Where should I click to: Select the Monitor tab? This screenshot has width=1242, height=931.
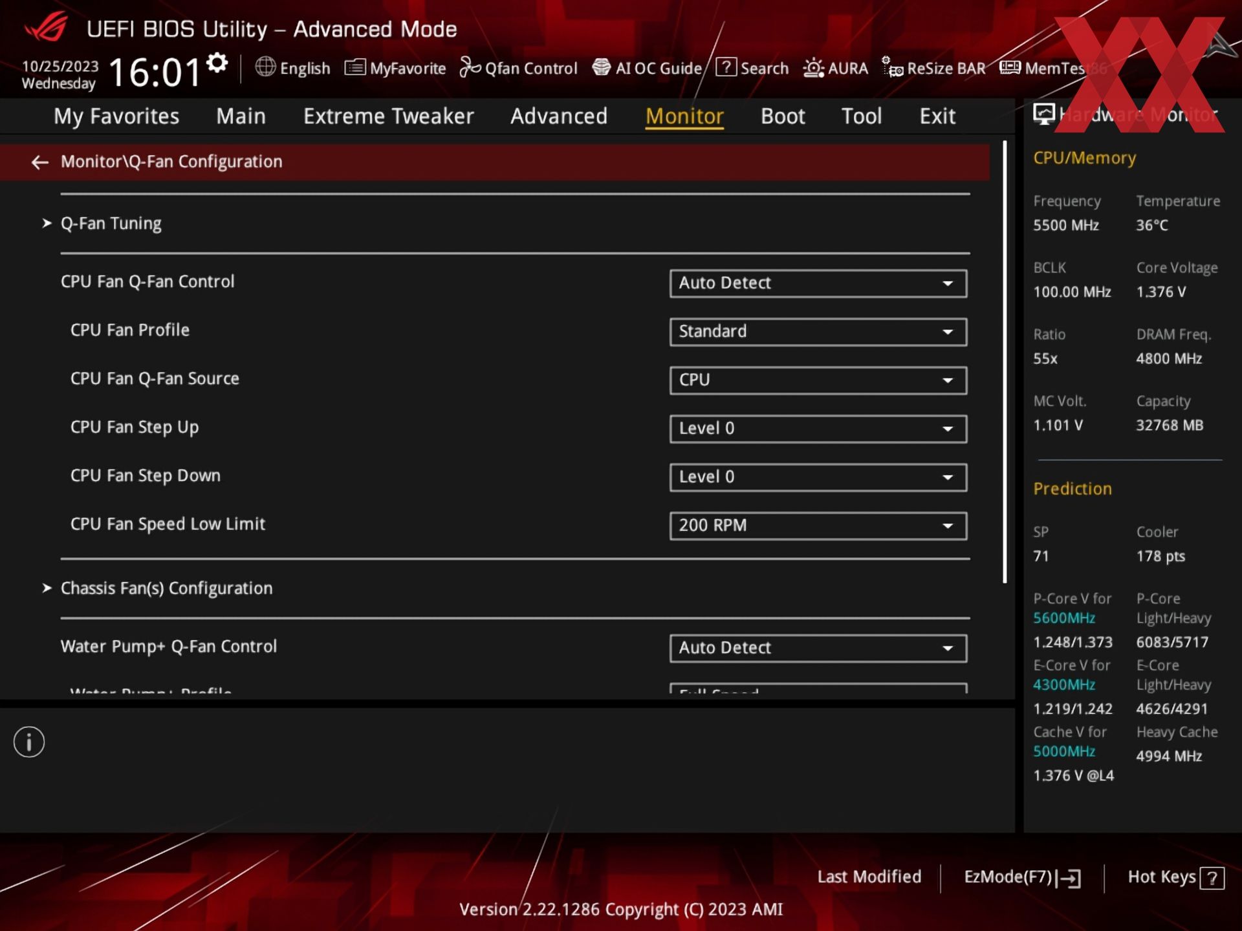click(x=684, y=116)
